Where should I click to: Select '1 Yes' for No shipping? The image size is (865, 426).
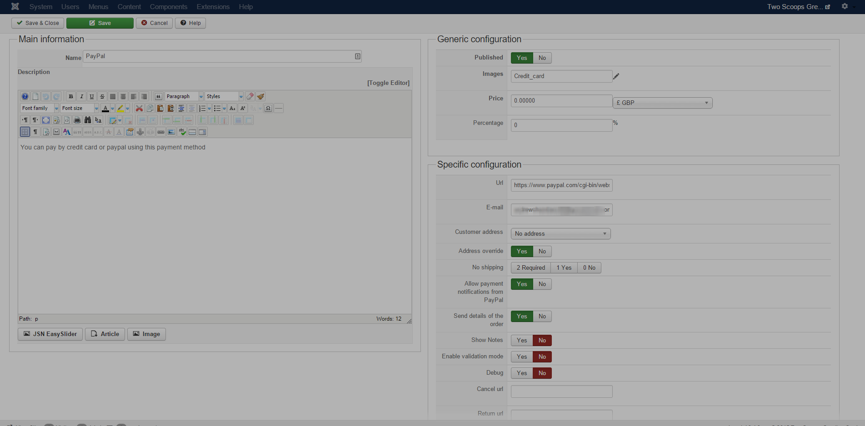coord(564,267)
